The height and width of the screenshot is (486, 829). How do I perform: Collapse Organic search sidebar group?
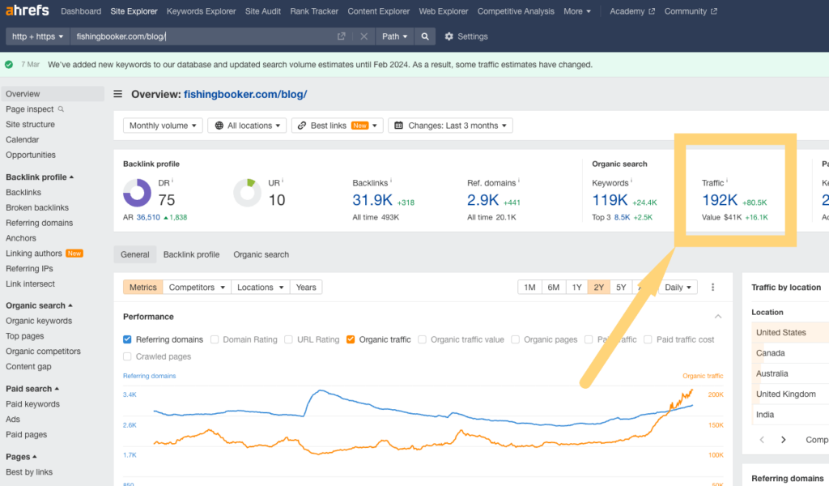[39, 305]
